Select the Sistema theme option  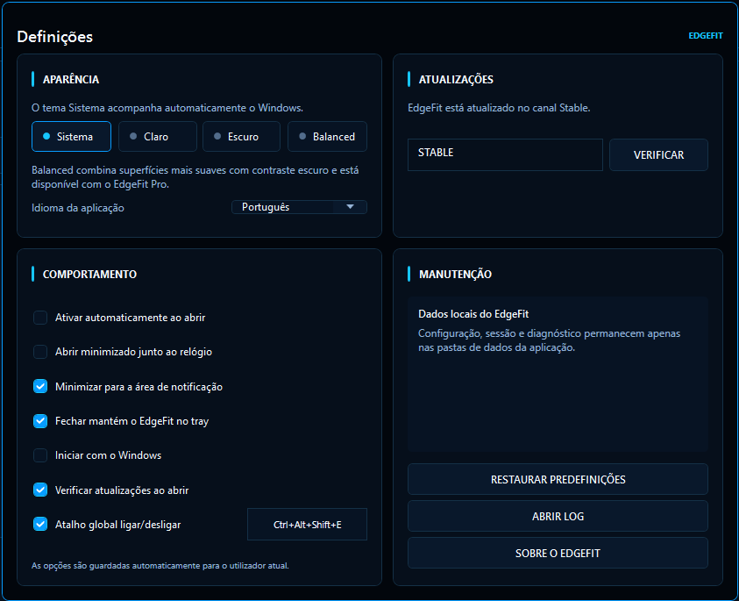tap(71, 136)
